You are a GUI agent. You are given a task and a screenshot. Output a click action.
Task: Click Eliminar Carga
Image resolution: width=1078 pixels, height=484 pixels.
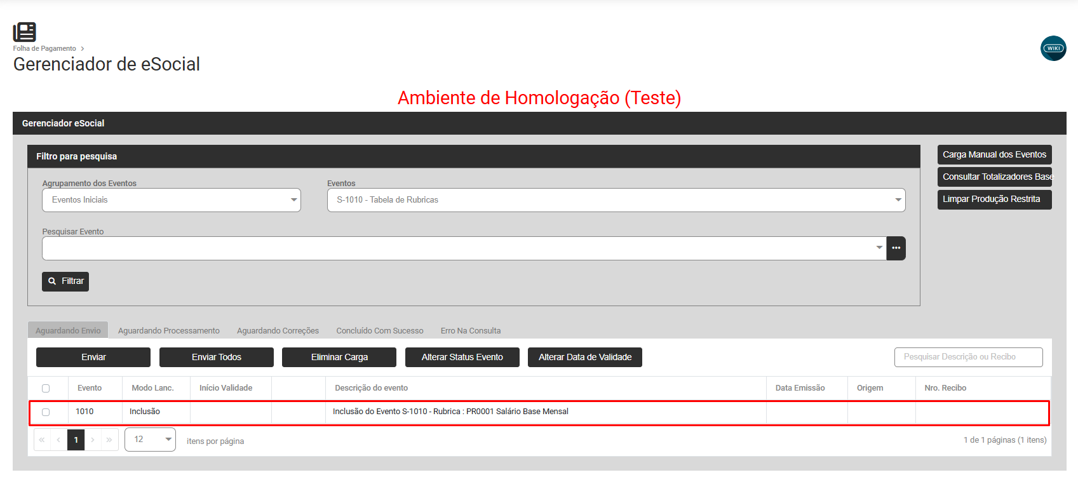[x=339, y=357]
